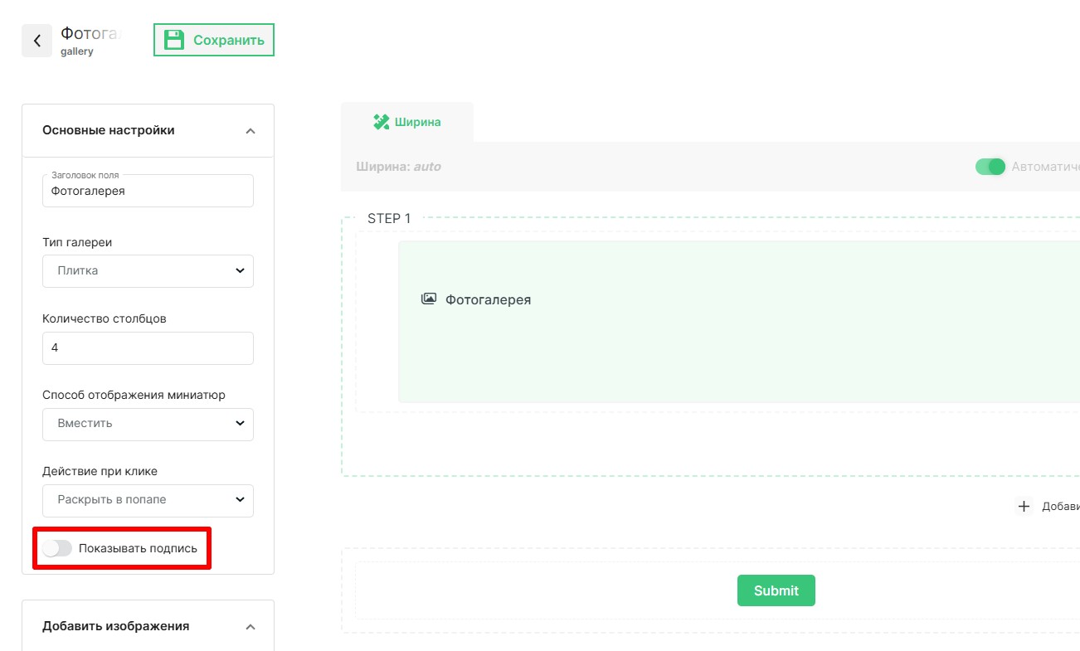Open Способ отображения миниатюр dropdown
Screen dimensions: 1080x651
[x=148, y=423]
